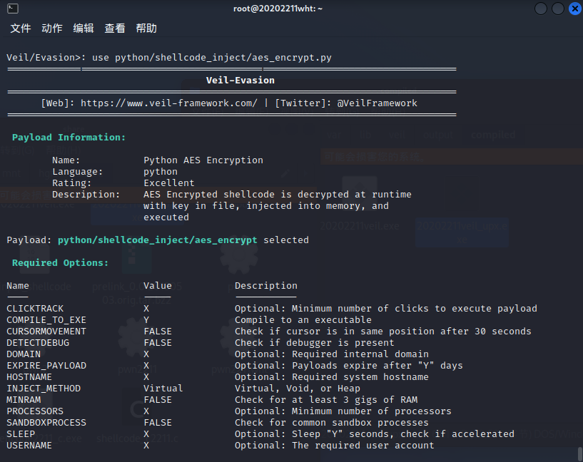Click the Virtual value of INJECT_METHOD
Viewport: 583px width, 462px height.
(x=163, y=389)
